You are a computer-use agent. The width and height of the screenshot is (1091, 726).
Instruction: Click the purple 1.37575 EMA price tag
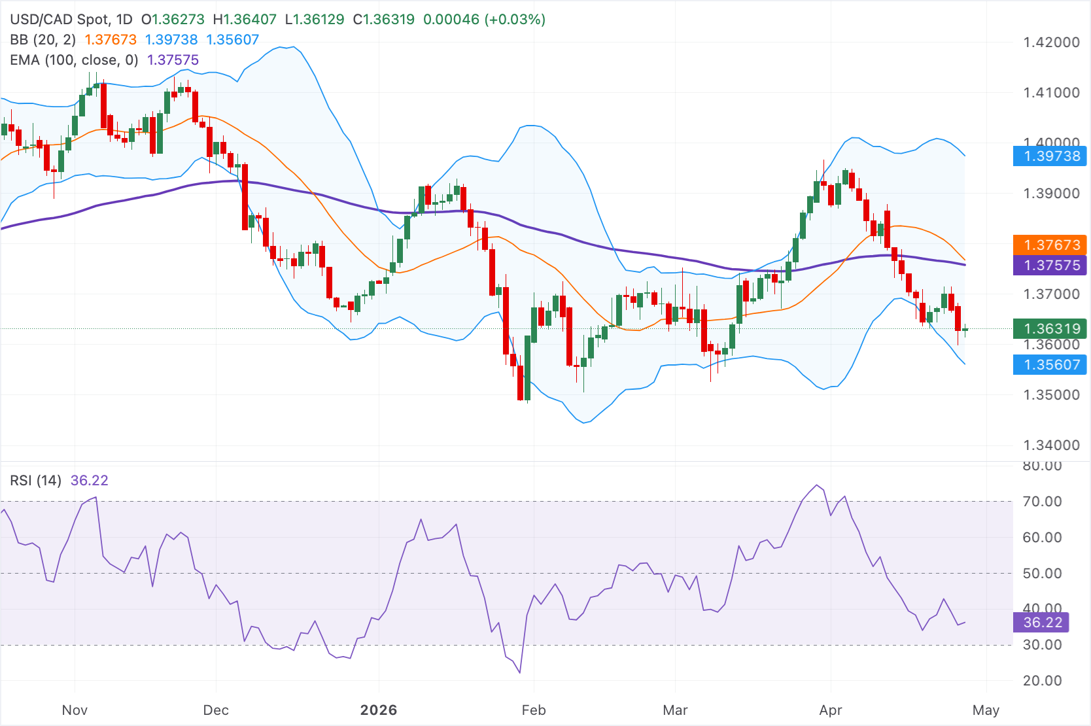pos(1051,265)
